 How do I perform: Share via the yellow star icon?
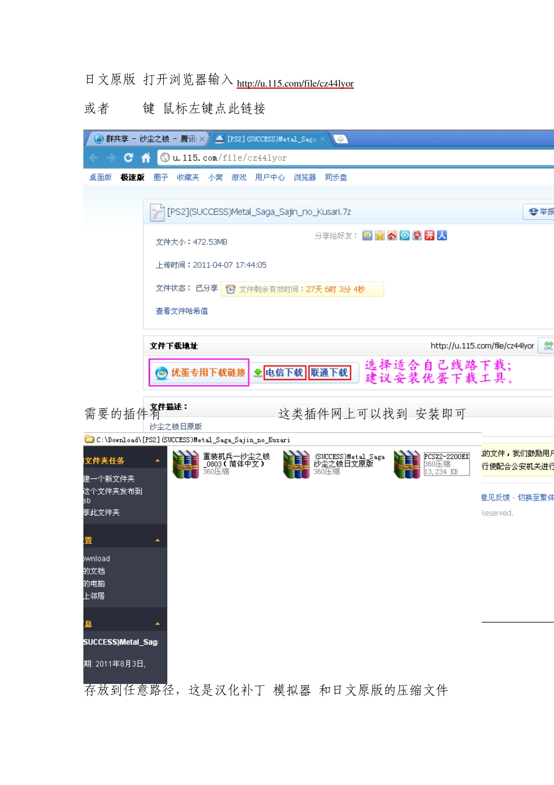pyautogui.click(x=380, y=235)
